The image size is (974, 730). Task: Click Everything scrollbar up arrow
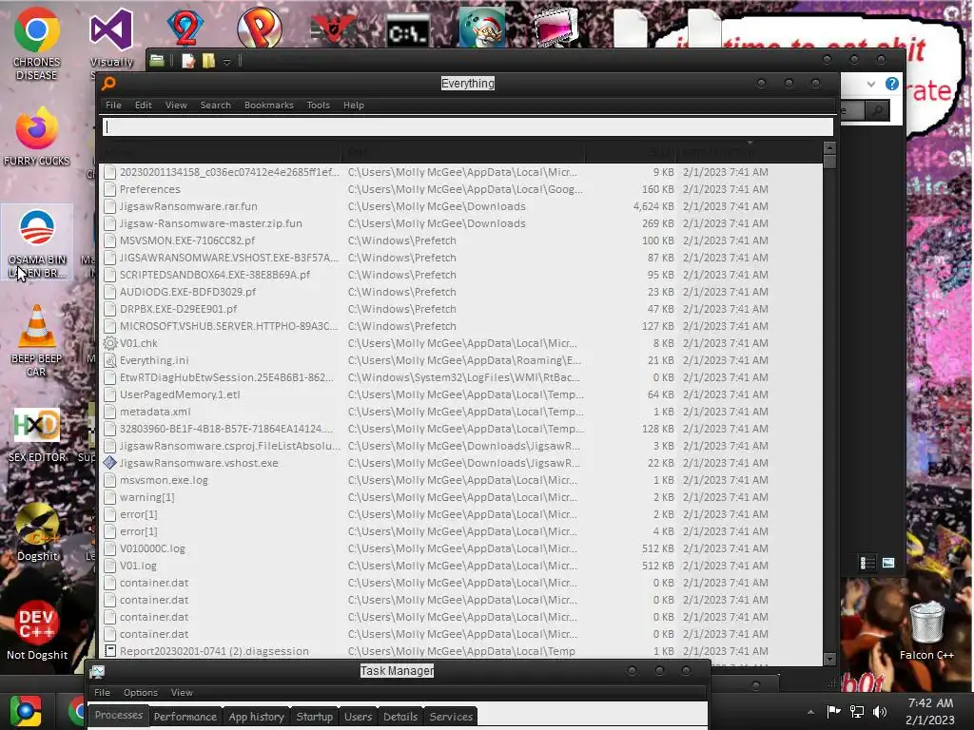click(x=829, y=147)
